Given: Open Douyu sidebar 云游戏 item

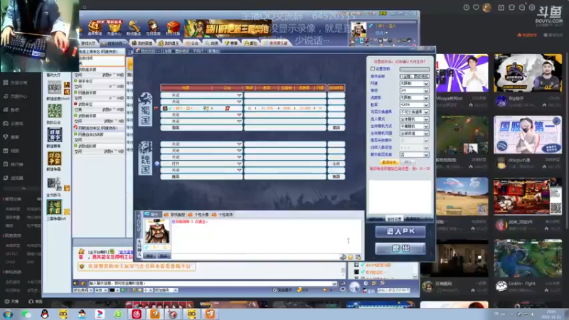Looking at the screenshot, I should click(x=13, y=123).
